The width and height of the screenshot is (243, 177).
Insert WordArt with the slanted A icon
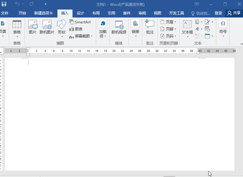(197, 29)
